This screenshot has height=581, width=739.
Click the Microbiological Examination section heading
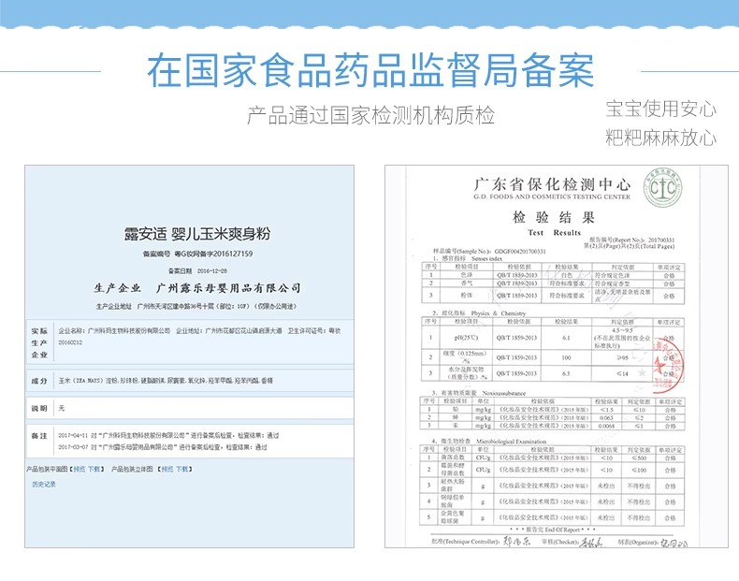click(x=489, y=441)
